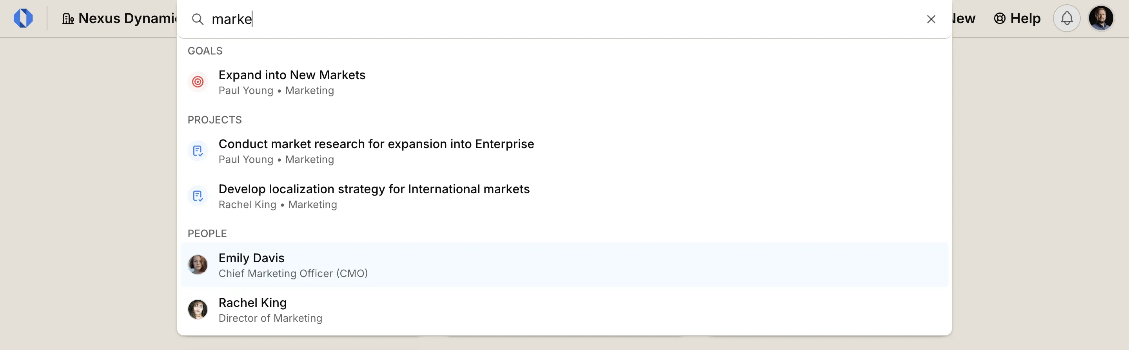This screenshot has height=350, width=1129.
Task: Click the app logo in the top left
Action: (24, 18)
